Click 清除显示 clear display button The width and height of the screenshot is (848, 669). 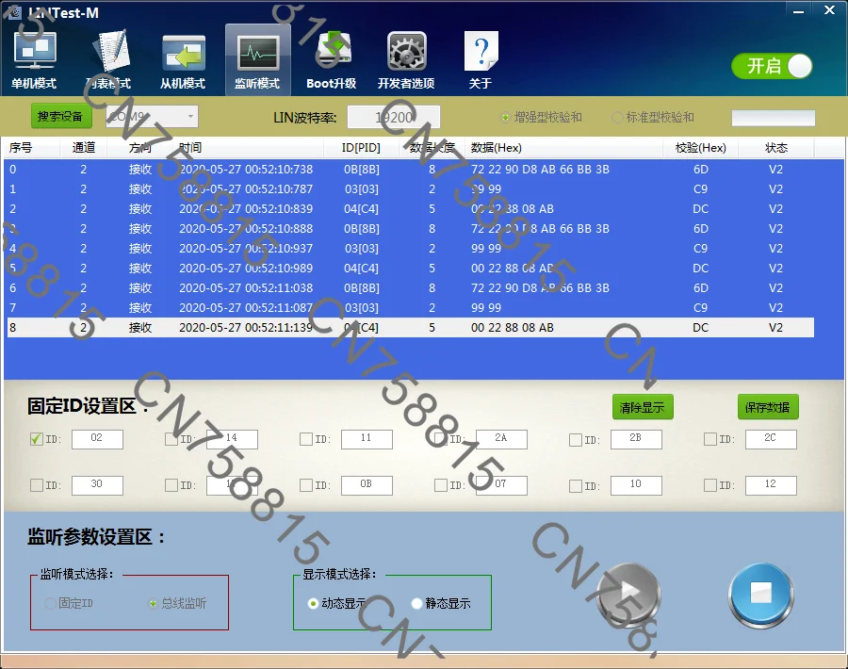pyautogui.click(x=643, y=407)
